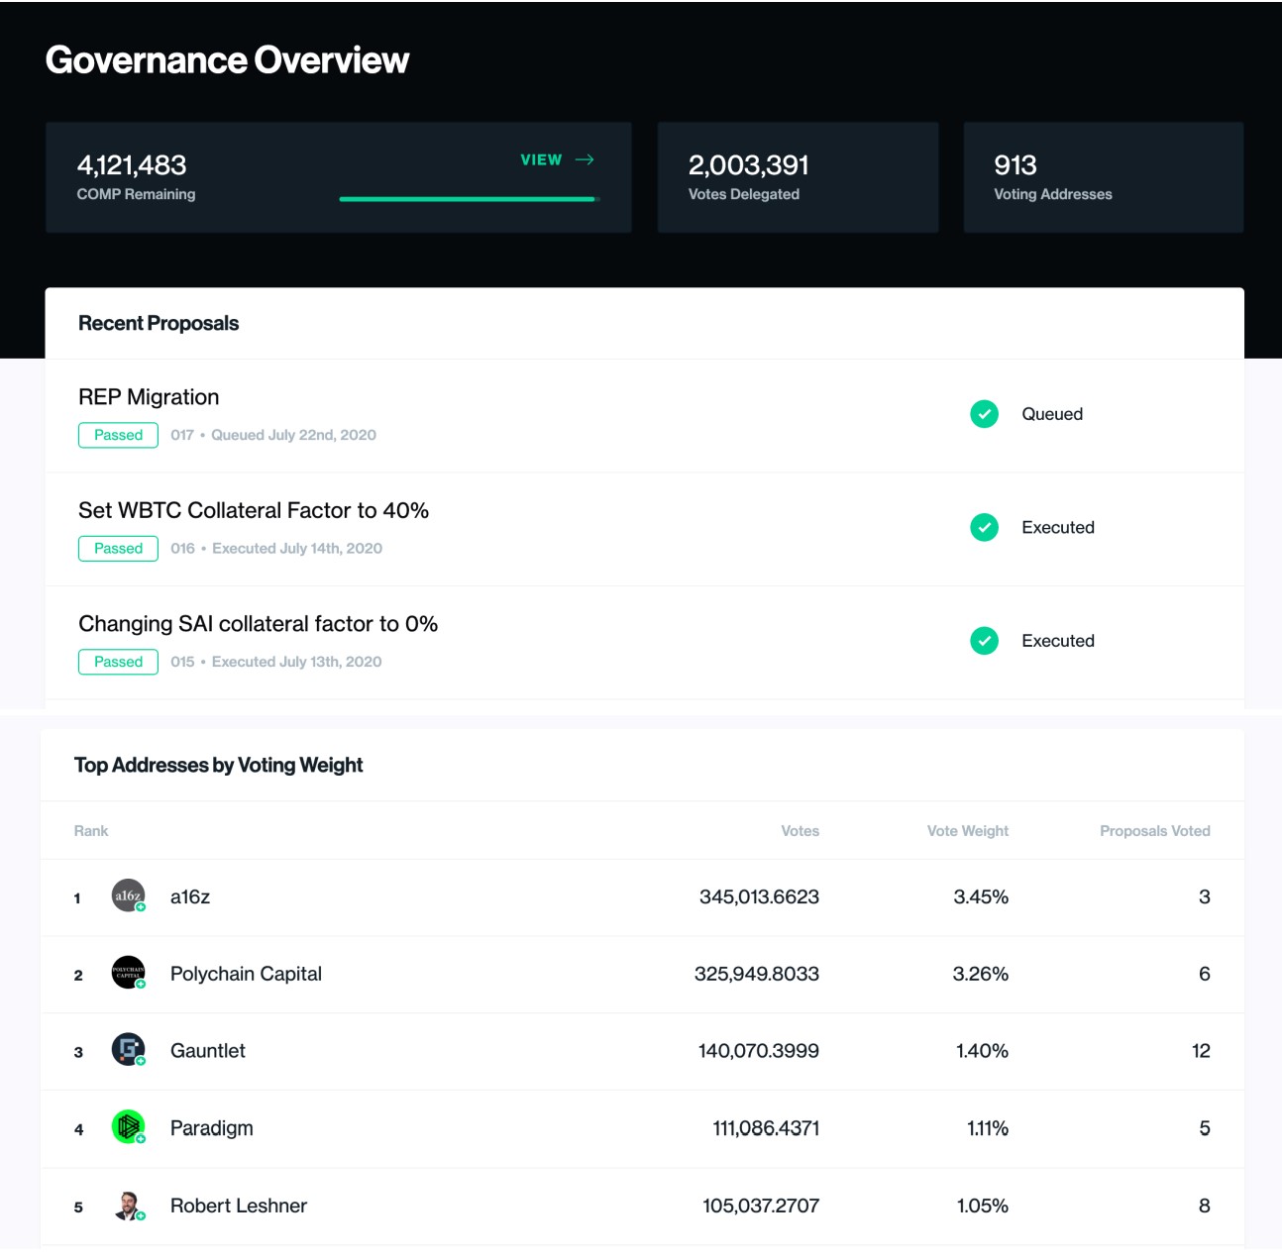1282x1260 pixels.
Task: Open the VIEW link for COMP Remaining
Action: (x=541, y=159)
